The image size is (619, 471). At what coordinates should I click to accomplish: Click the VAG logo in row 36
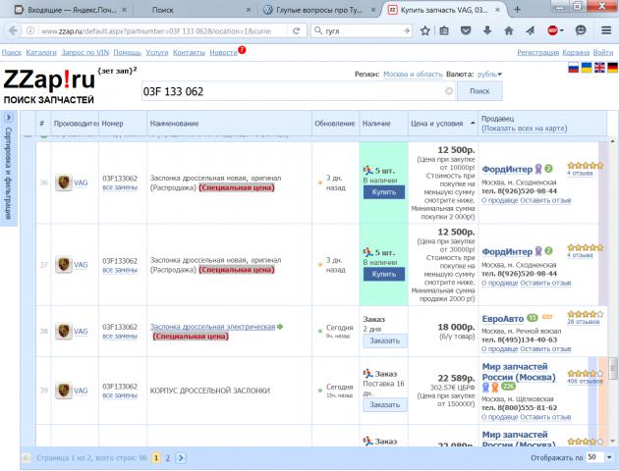(64, 183)
